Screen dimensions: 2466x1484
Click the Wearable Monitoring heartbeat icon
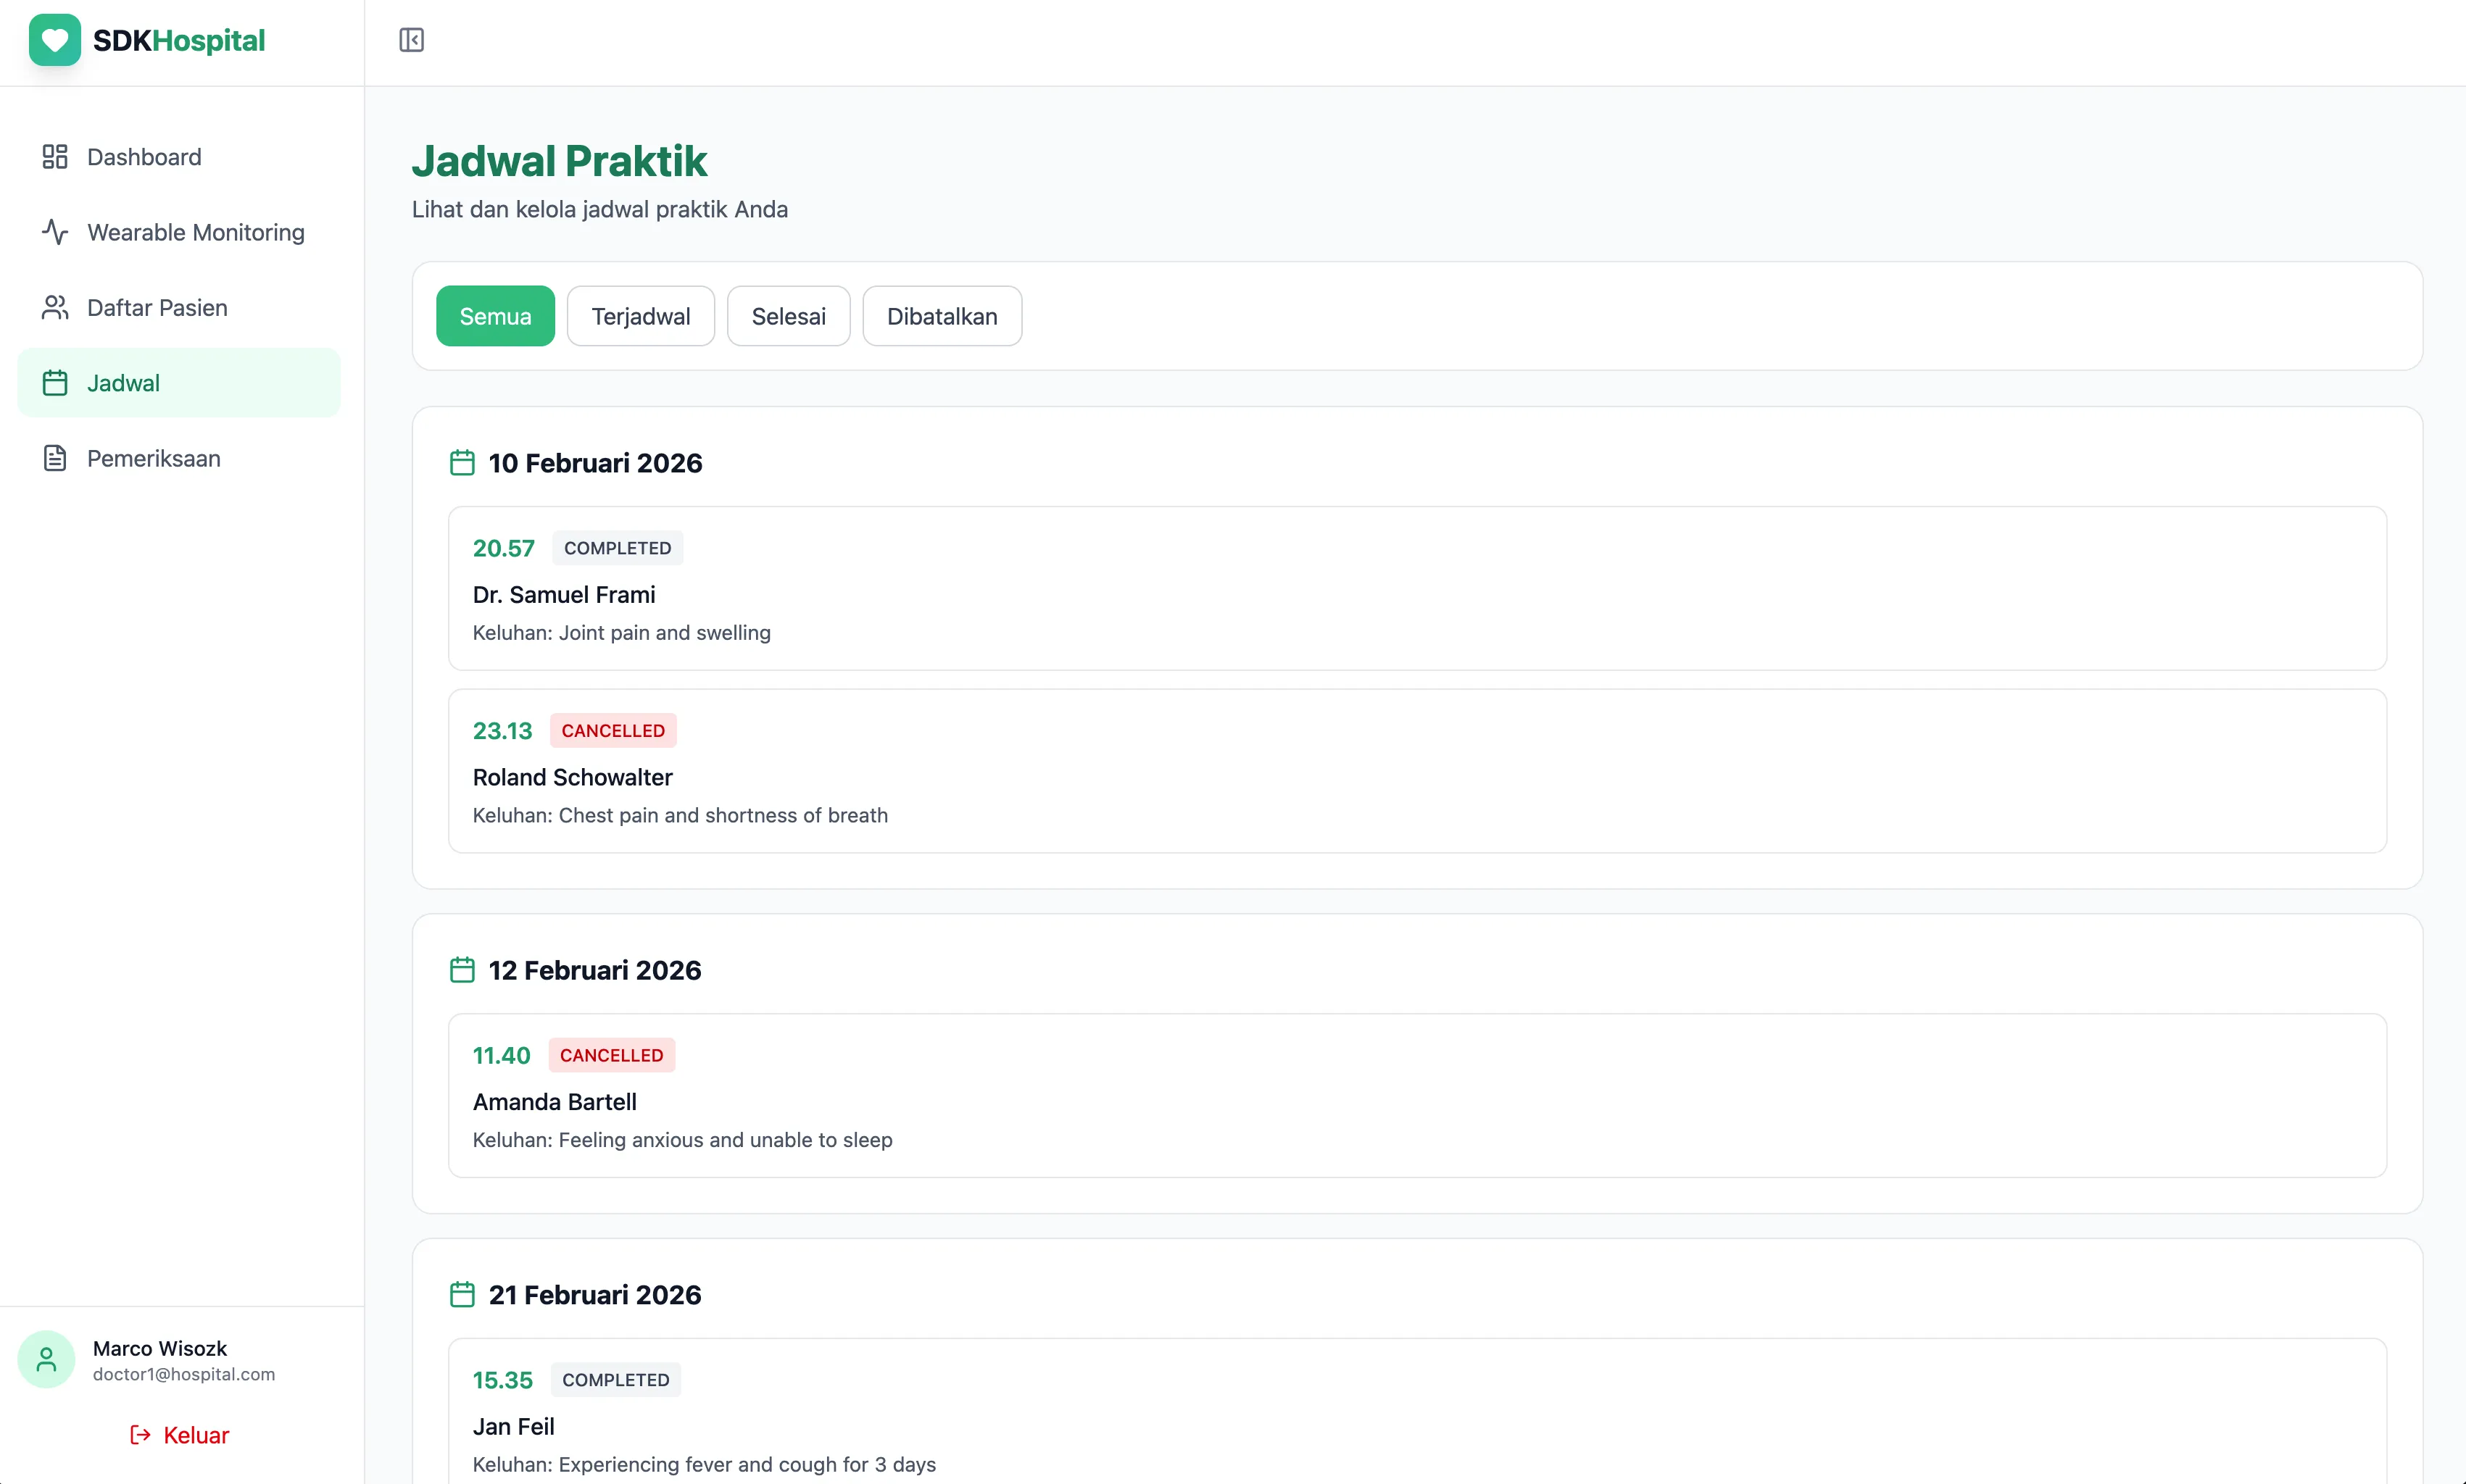55,231
